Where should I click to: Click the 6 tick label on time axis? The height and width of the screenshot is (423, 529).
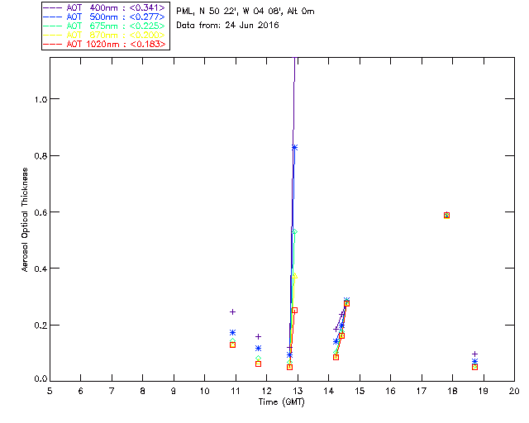(x=81, y=391)
